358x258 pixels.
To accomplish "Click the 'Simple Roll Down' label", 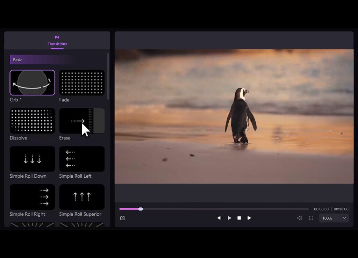I will (x=28, y=176).
